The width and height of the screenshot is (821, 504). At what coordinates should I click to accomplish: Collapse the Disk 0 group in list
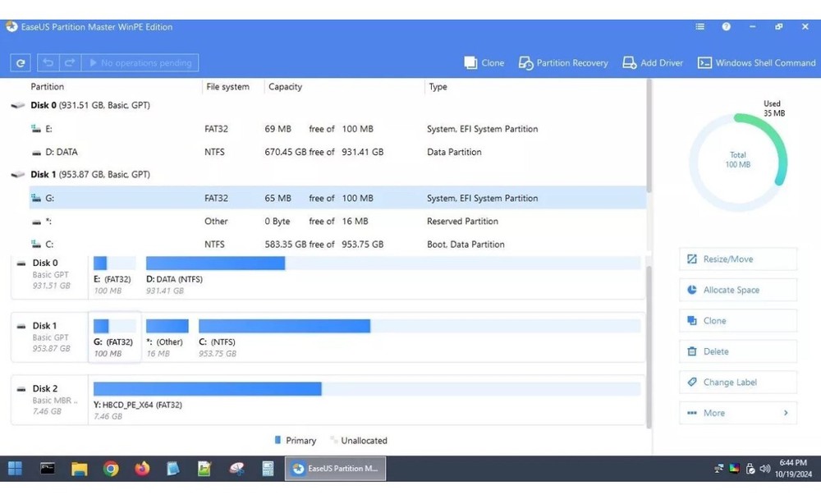[18, 106]
